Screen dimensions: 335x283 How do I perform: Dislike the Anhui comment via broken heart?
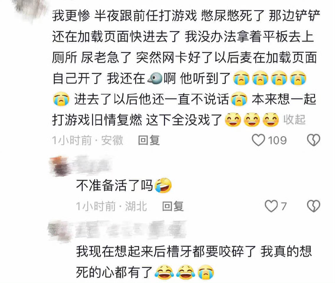point(313,140)
